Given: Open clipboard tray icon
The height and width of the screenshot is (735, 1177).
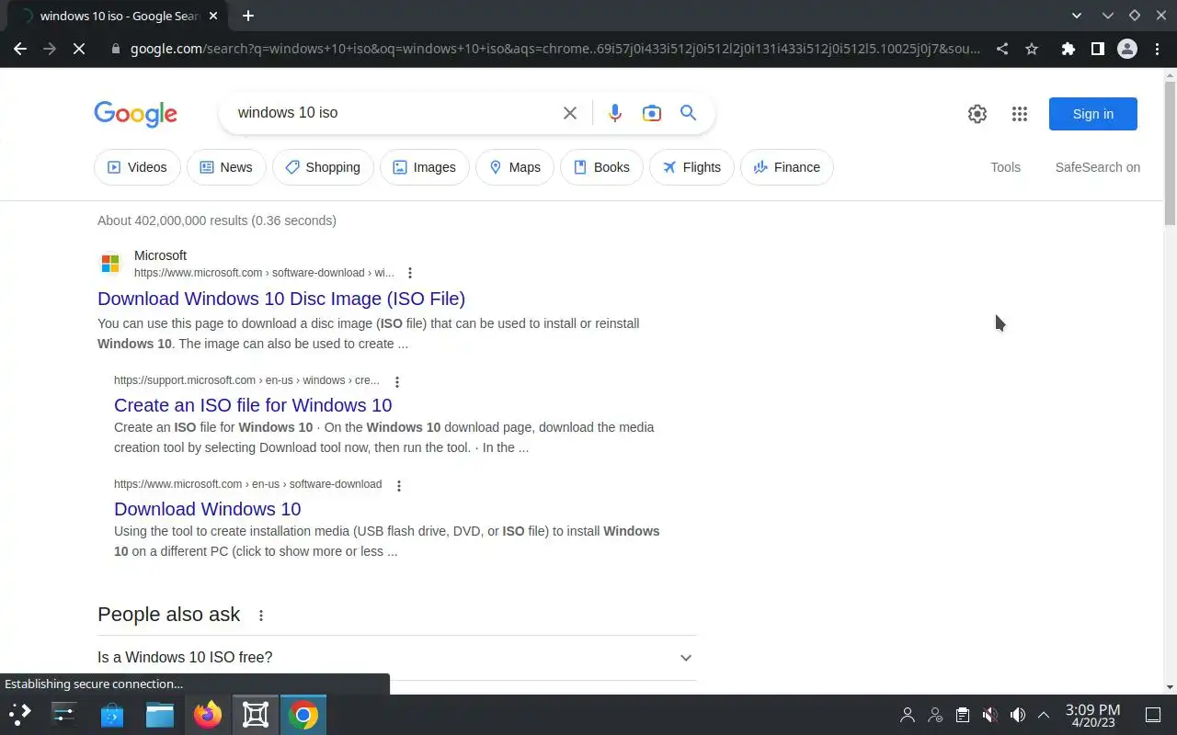Looking at the screenshot, I should (962, 715).
